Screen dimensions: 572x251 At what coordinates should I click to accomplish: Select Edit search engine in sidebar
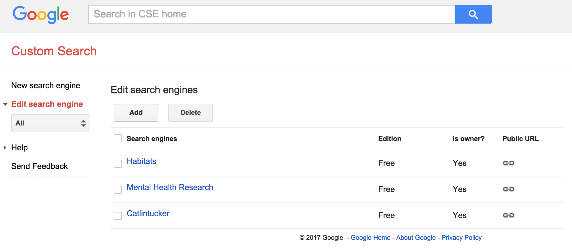[x=47, y=104]
